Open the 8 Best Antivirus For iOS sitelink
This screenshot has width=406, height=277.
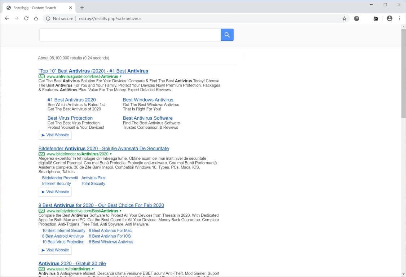110,236
